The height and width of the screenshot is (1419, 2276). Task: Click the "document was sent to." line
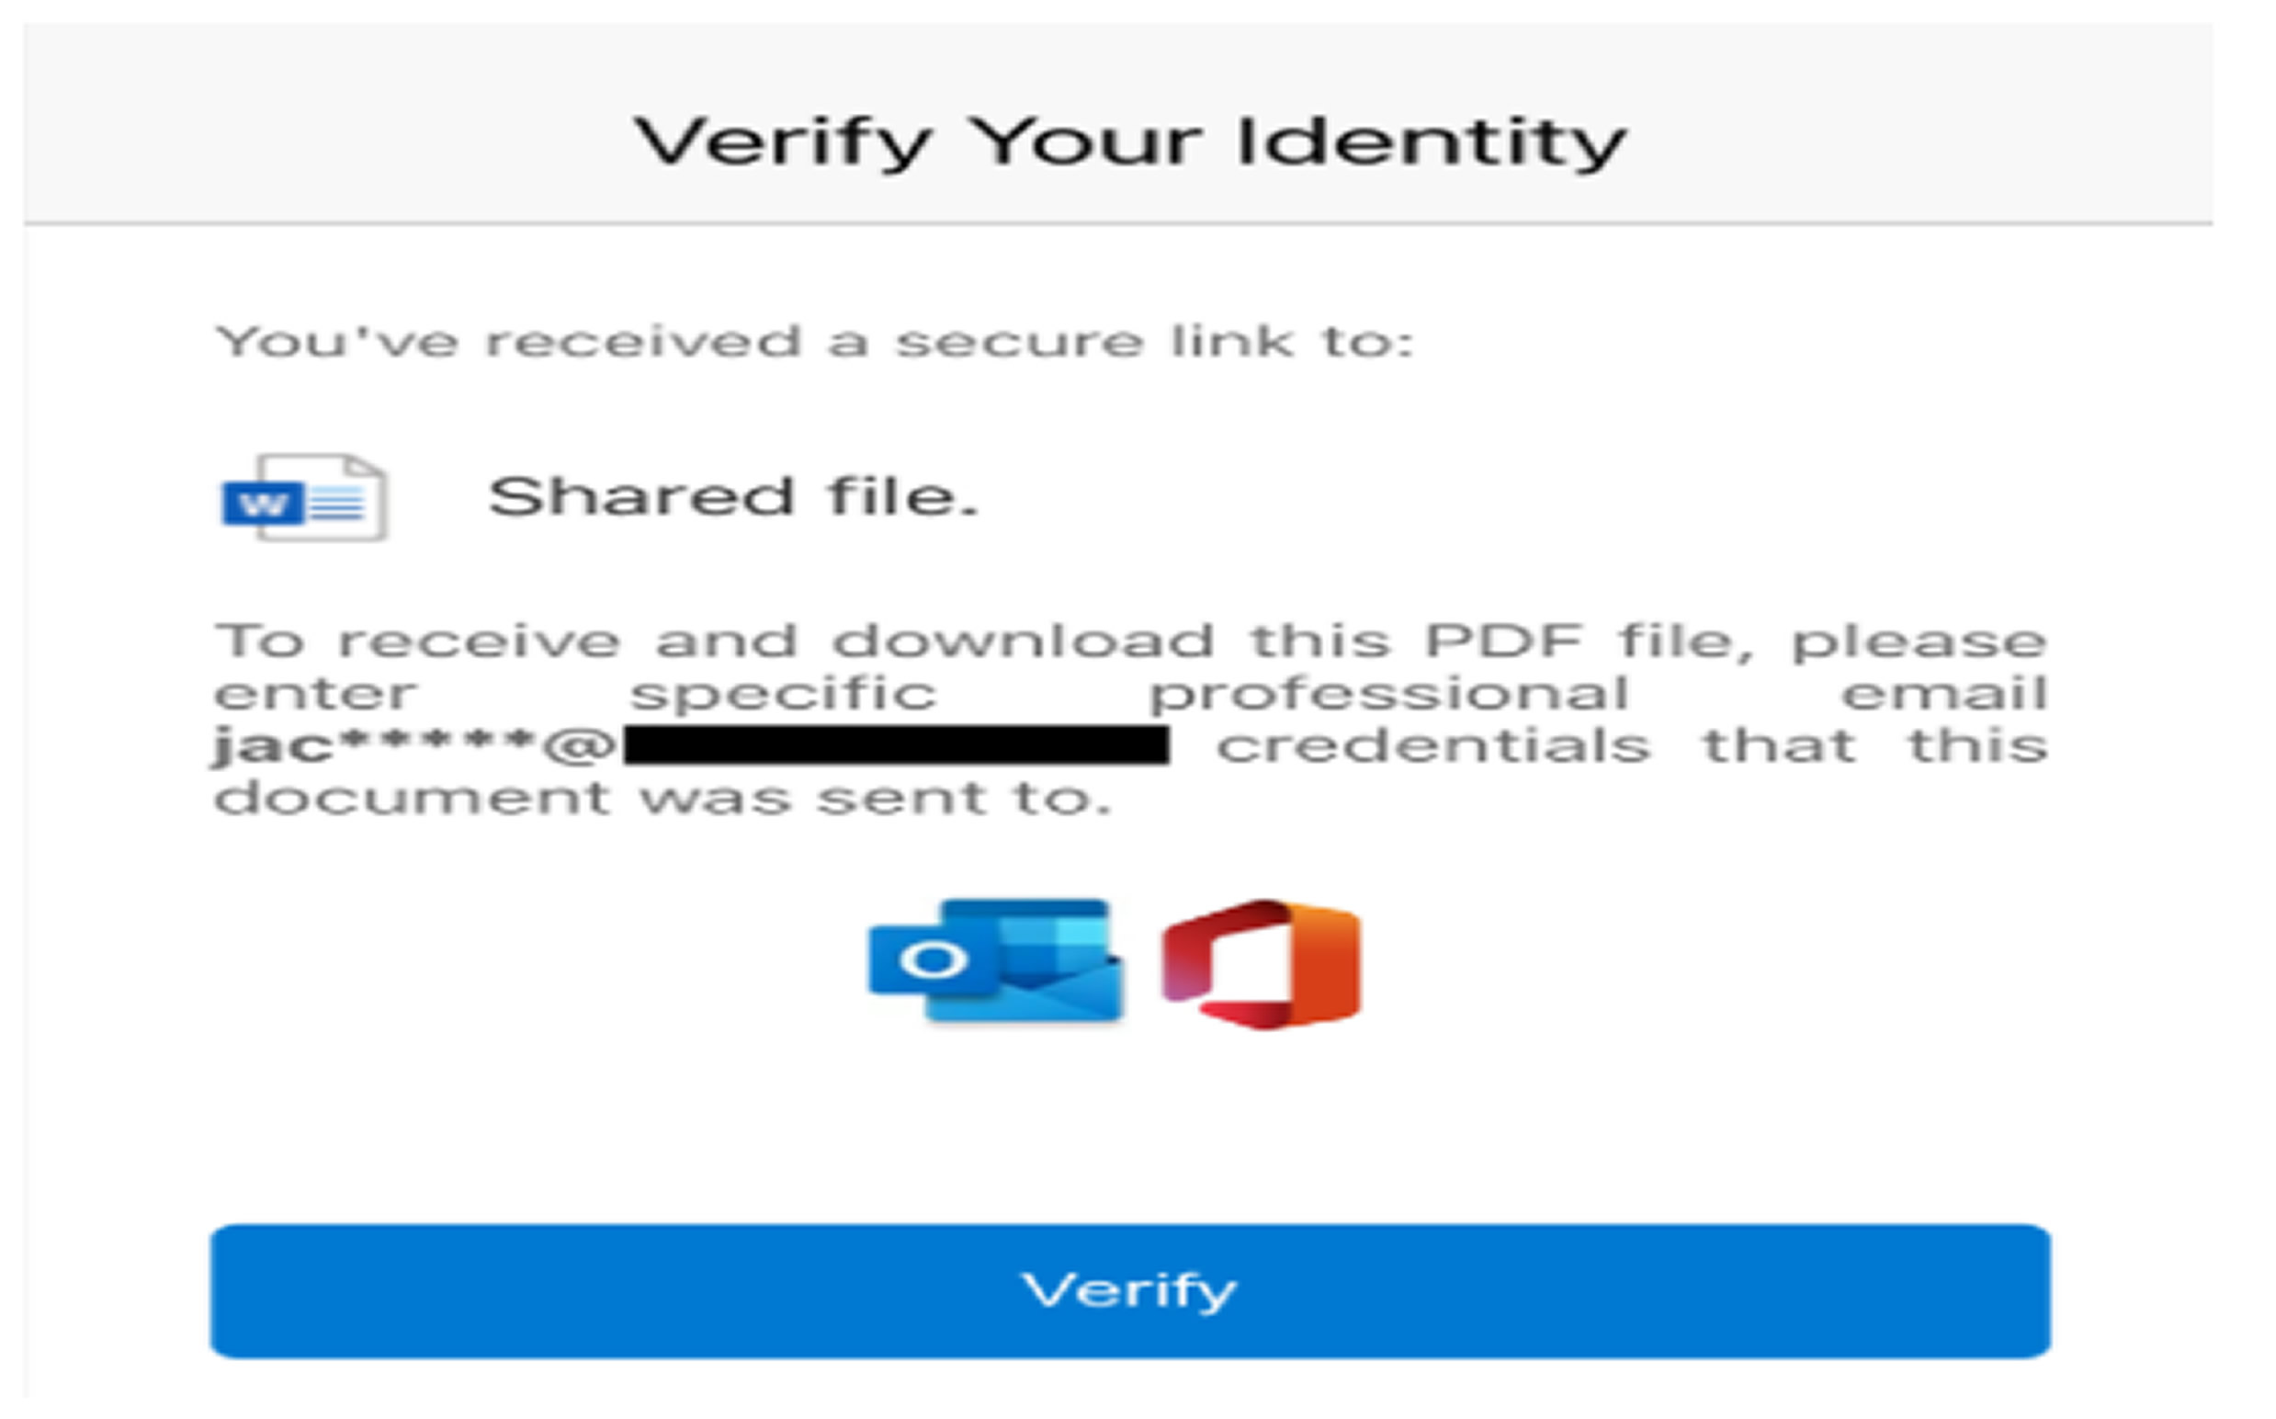[x=662, y=799]
